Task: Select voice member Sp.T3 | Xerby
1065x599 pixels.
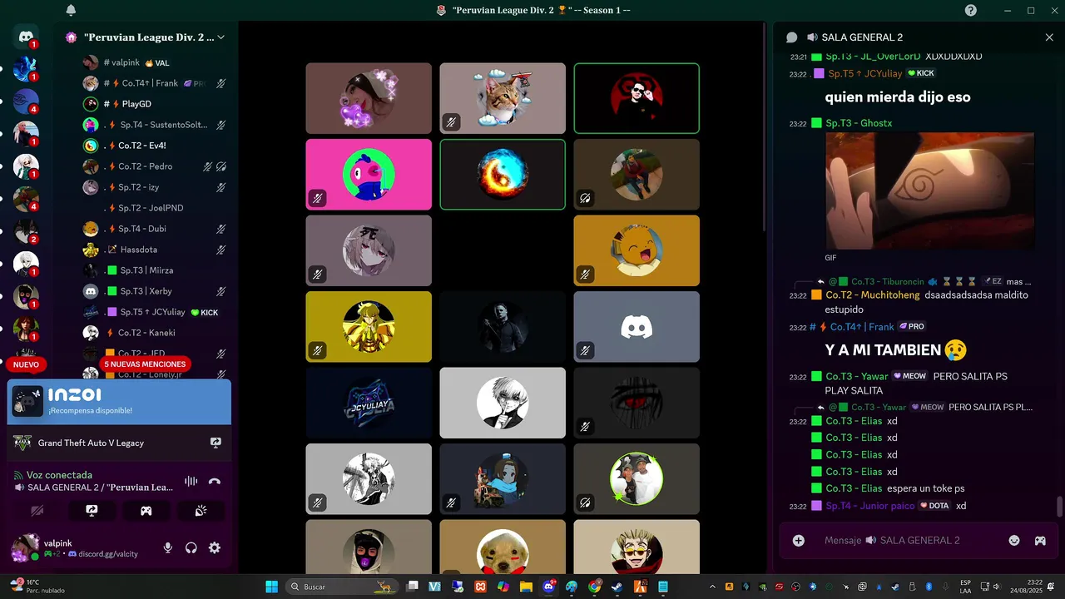Action: (155, 291)
